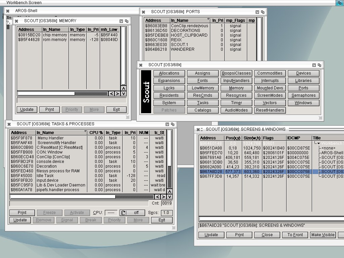Open the Libraries list from Scout main window
The width and height of the screenshot is (344, 258).
(x=303, y=81)
